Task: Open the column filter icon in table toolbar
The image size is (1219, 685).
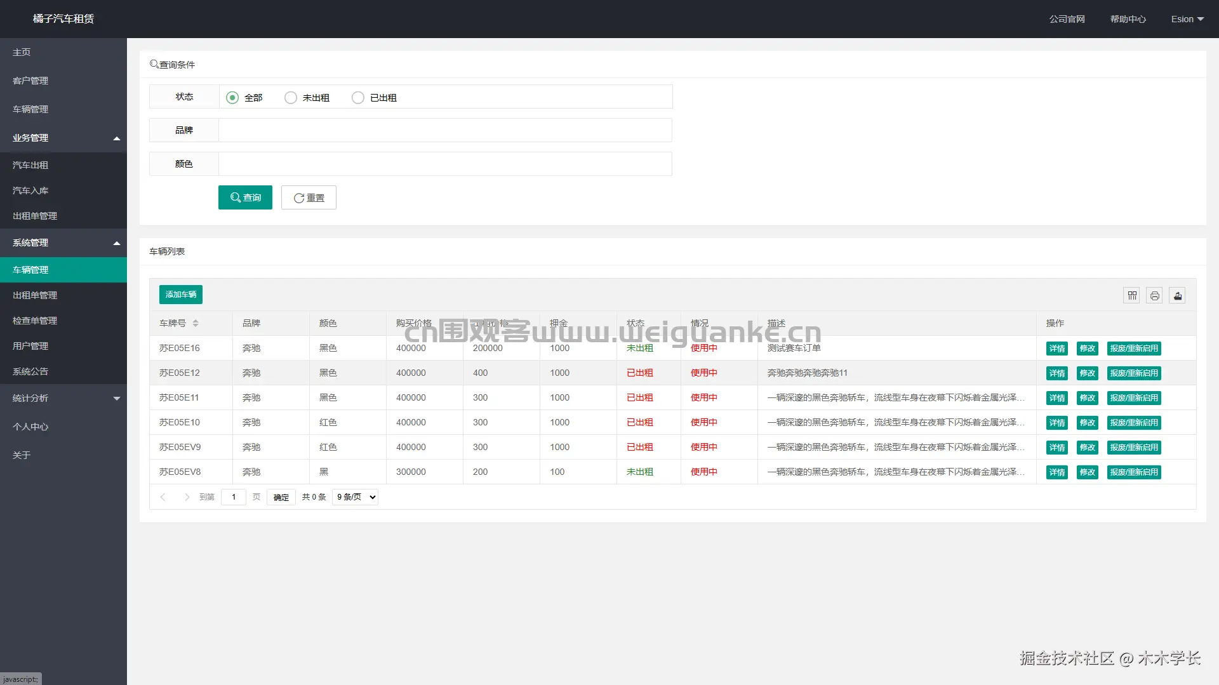Action: 1132,295
